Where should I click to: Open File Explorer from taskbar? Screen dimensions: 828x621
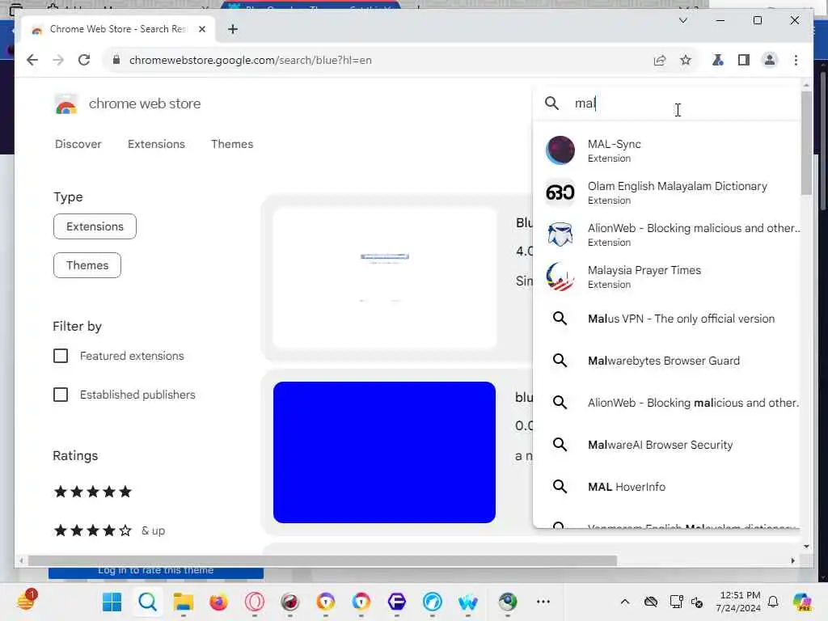click(184, 602)
